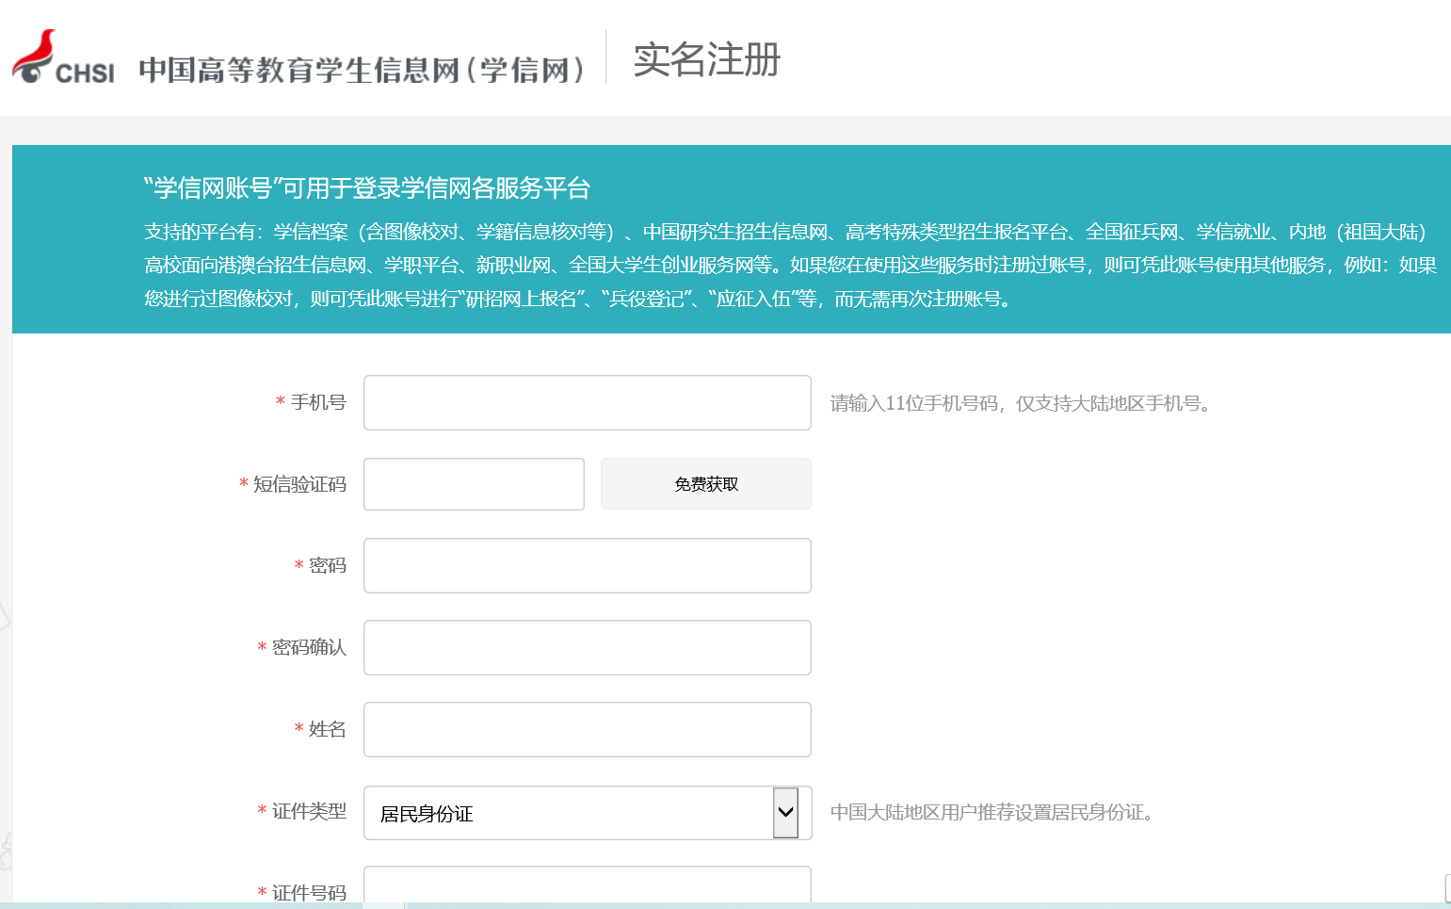1451x909 pixels.
Task: Click the 中国高等教育学生信息网 site title
Action: pos(362,70)
